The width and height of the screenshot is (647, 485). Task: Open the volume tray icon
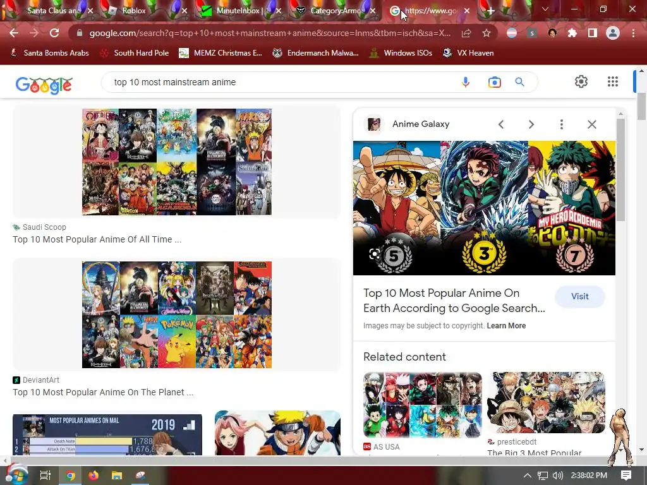pyautogui.click(x=557, y=476)
